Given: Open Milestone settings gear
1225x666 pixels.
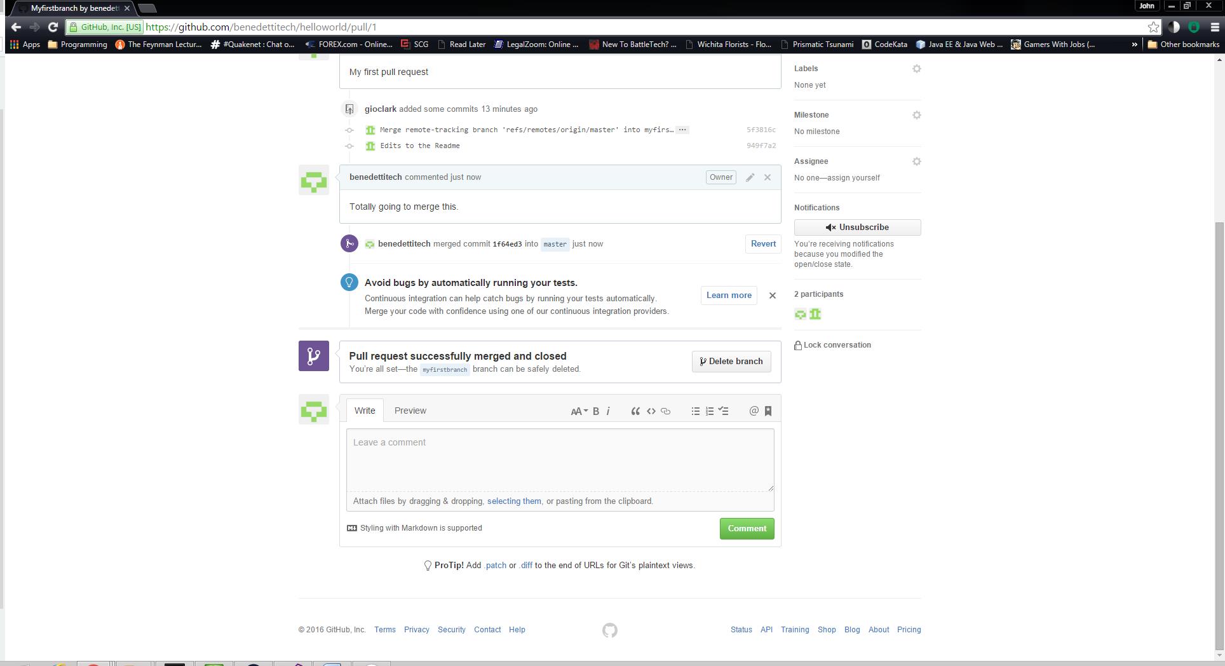Looking at the screenshot, I should click(x=916, y=115).
